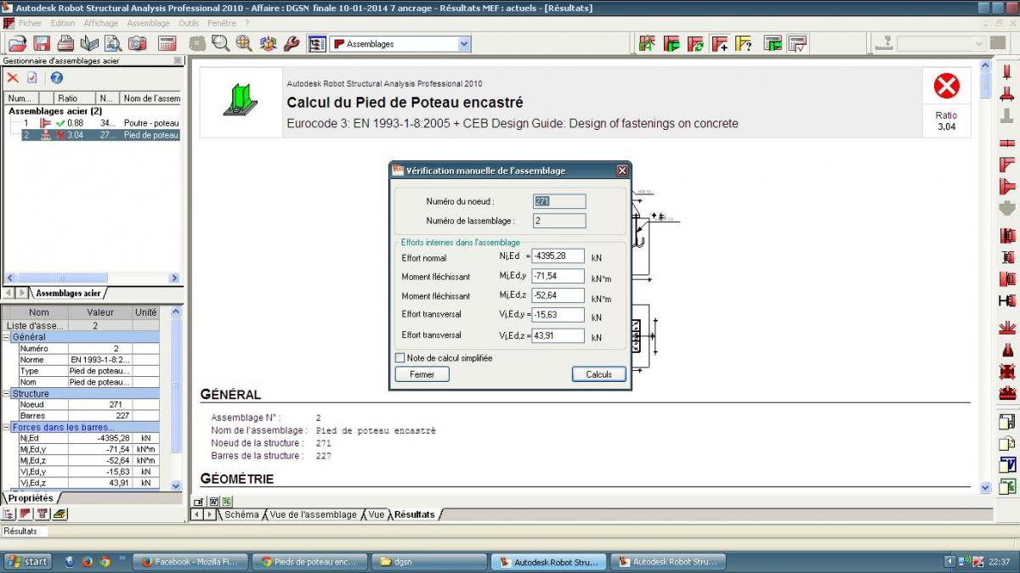Print using the printer toolbar icon
Image resolution: width=1020 pixels, height=573 pixels.
65,43
